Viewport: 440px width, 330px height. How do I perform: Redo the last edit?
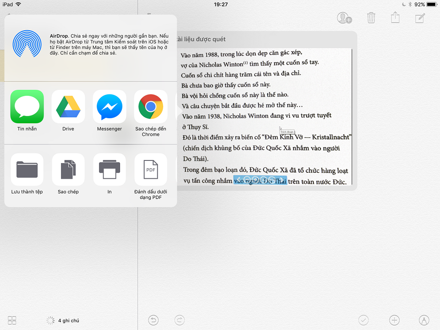(180, 320)
